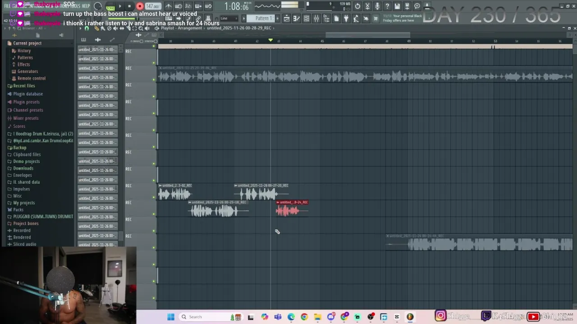Toggle the overdub blend recording button
This screenshot has width=577, height=324.
tap(198, 6)
